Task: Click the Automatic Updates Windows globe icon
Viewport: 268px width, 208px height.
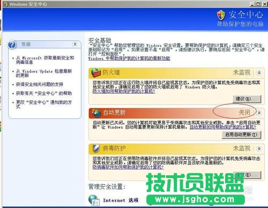Action: [96, 113]
